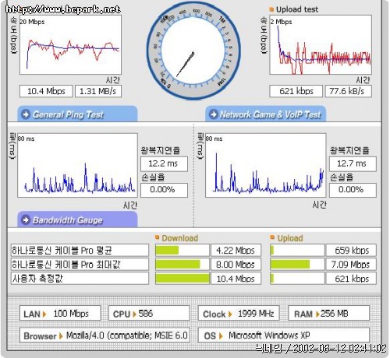Click the LAN 100 Mbps info box
Image resolution: width=390 pixels, height=358 pixels.
tap(60, 313)
